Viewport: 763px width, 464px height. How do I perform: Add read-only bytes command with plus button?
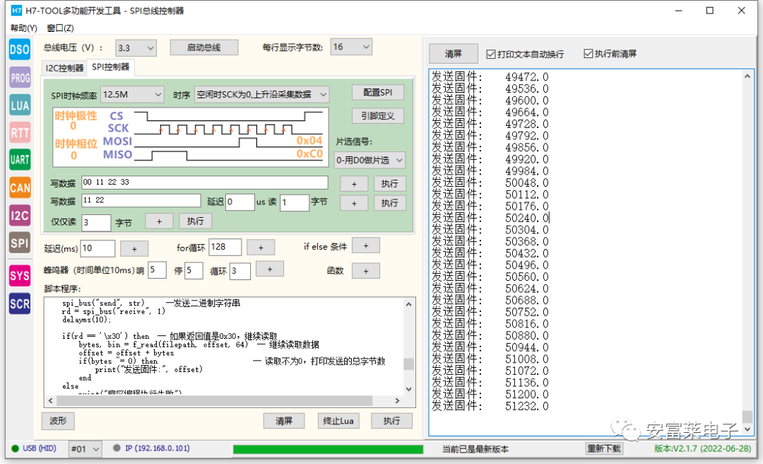coord(159,221)
